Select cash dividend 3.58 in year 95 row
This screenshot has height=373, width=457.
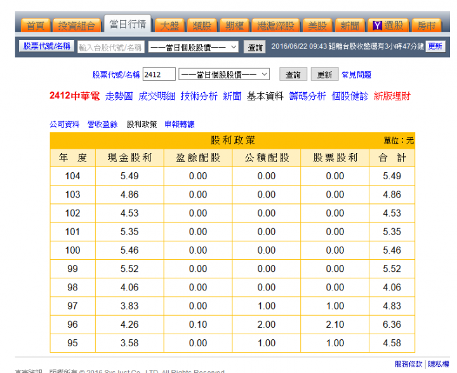click(x=129, y=343)
